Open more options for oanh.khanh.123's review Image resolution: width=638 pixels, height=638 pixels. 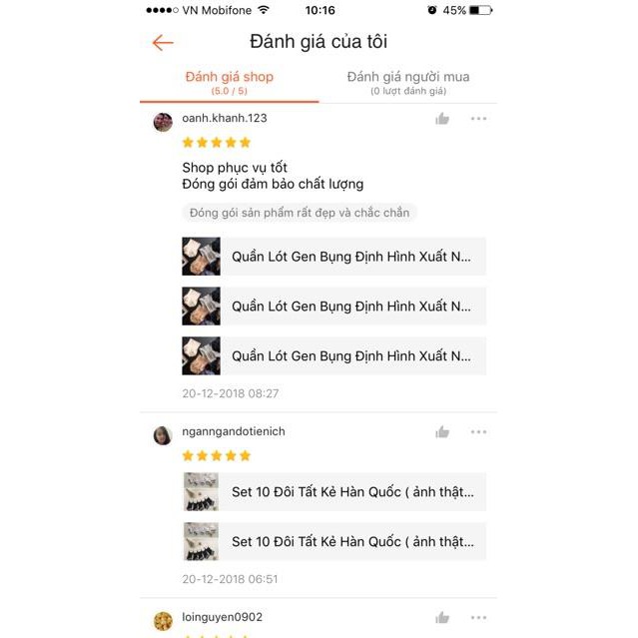click(x=478, y=119)
